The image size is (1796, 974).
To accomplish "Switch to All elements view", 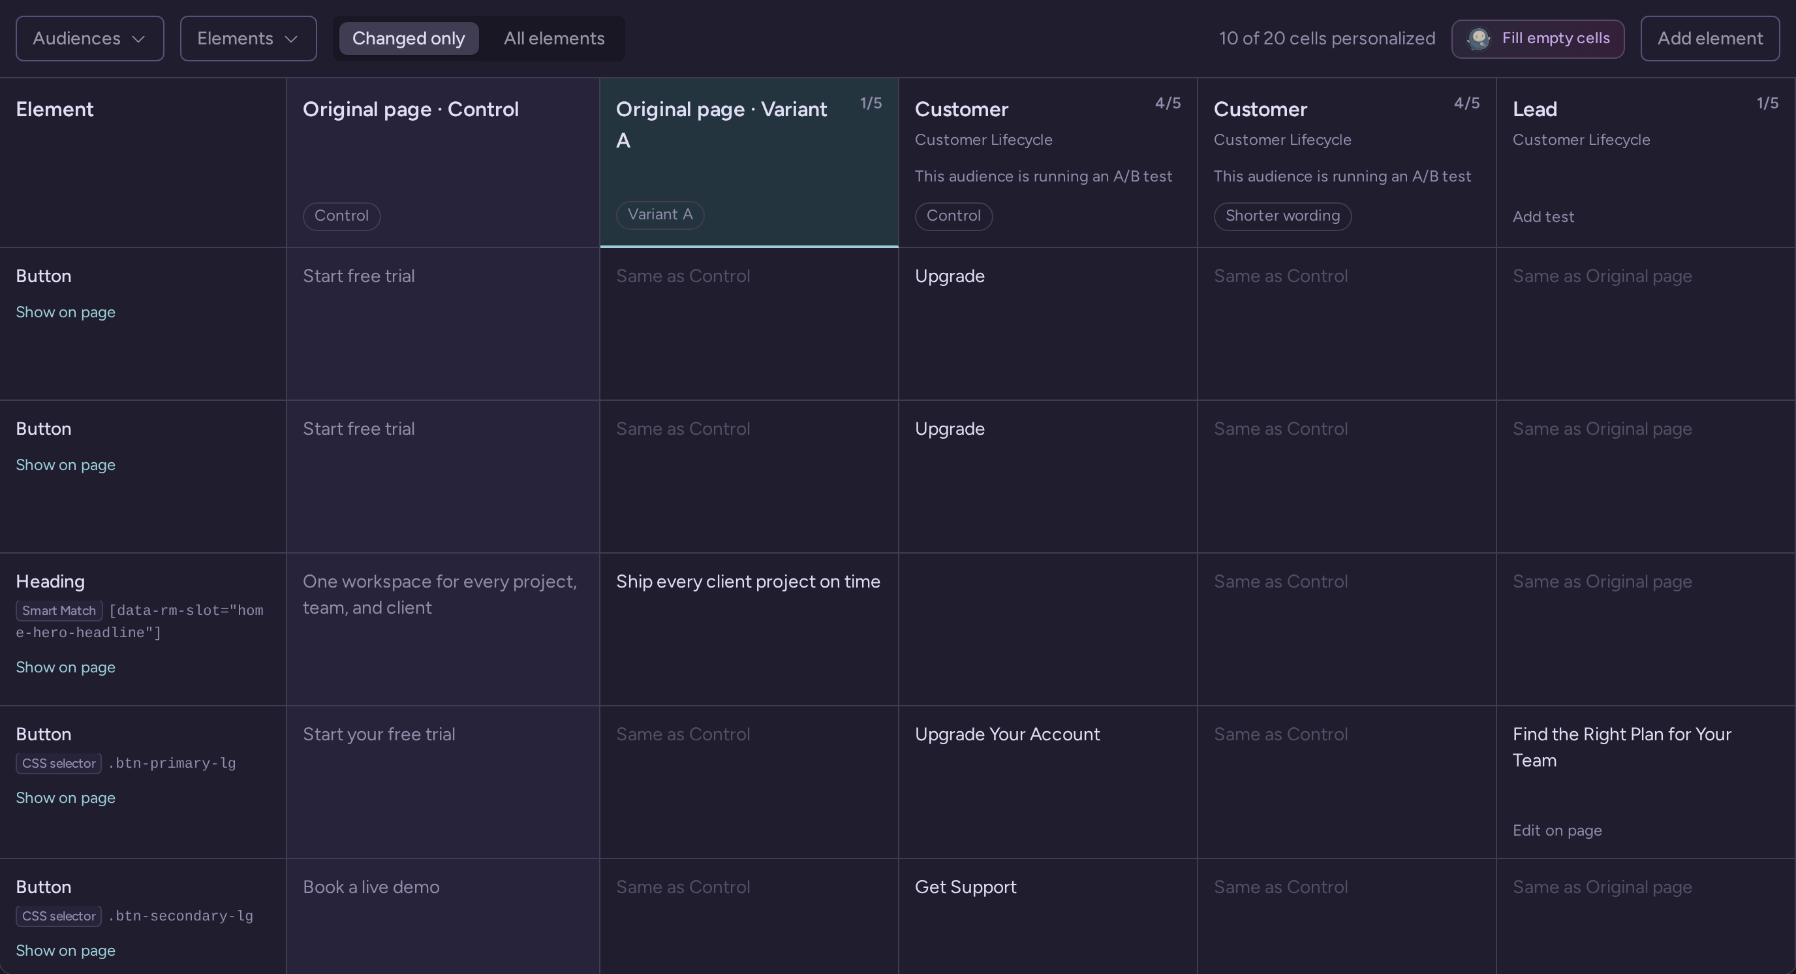I will click(x=554, y=39).
